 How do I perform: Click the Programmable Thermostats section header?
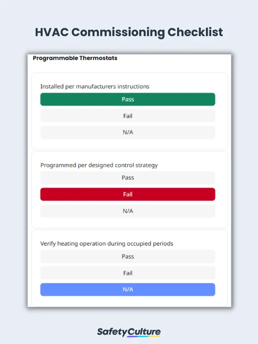click(x=75, y=58)
